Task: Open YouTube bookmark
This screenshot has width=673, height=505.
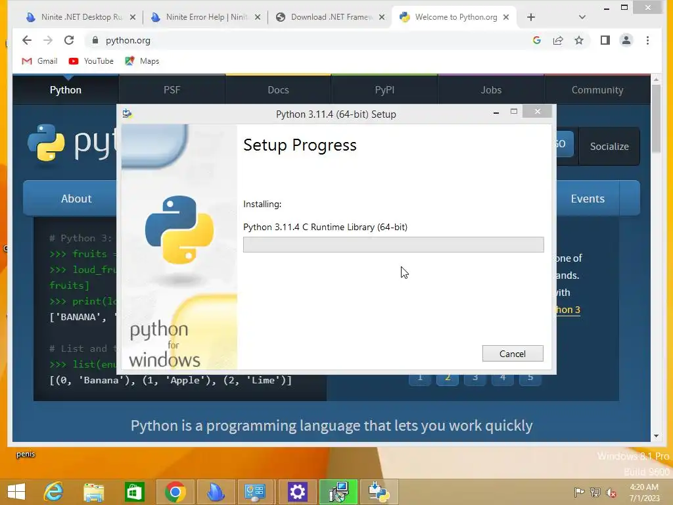Action: (91, 61)
